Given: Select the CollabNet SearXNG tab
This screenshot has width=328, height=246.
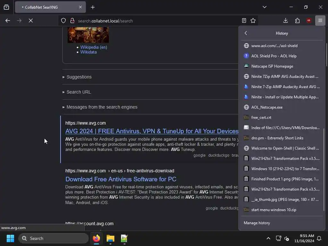Looking at the screenshot, I should tap(50, 7).
